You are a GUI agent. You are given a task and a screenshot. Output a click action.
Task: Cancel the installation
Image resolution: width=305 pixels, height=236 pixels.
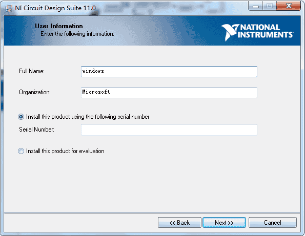(x=273, y=222)
